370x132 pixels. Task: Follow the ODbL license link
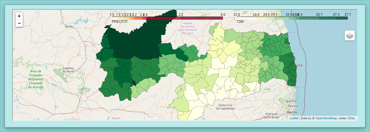[x=351, y=118]
